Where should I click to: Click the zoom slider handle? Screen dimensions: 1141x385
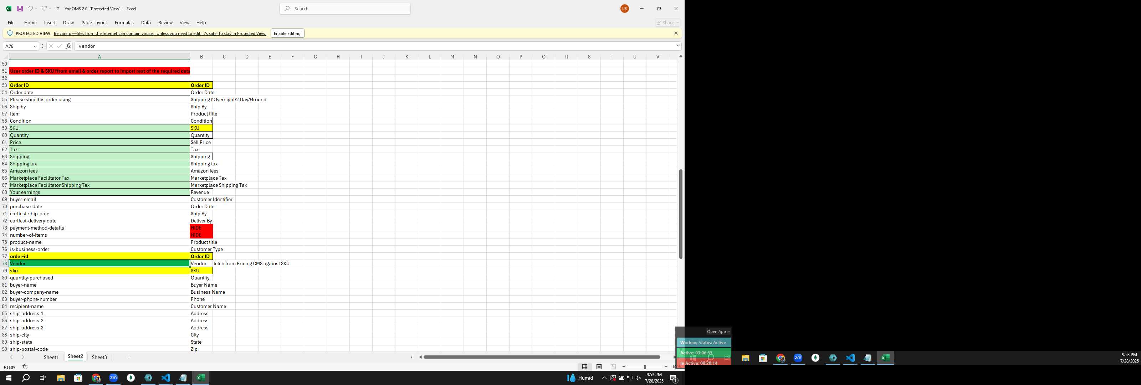point(645,367)
